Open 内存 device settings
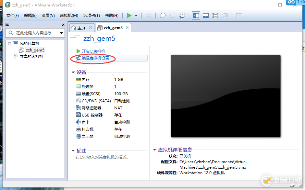This screenshot has height=190, width=305. (x=86, y=79)
